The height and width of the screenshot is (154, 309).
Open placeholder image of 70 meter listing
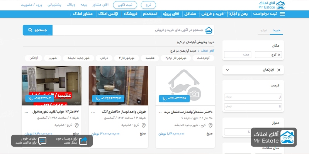point(185,85)
